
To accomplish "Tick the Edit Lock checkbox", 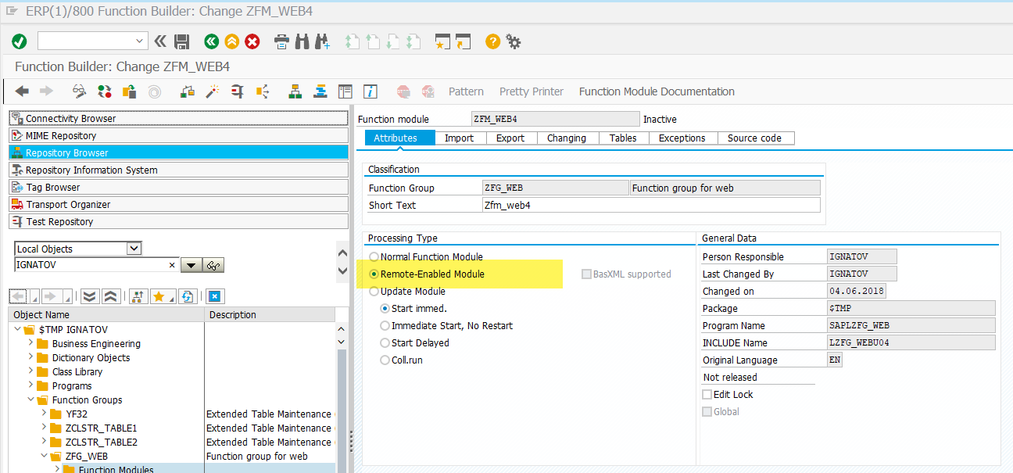I will (x=707, y=394).
